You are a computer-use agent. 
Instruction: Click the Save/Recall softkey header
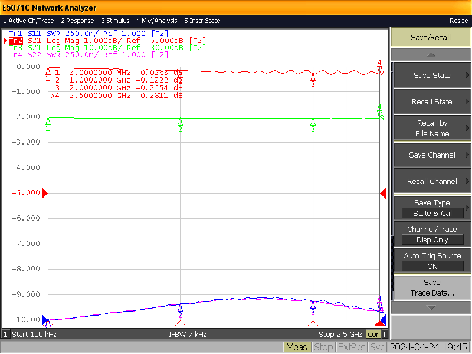click(431, 38)
